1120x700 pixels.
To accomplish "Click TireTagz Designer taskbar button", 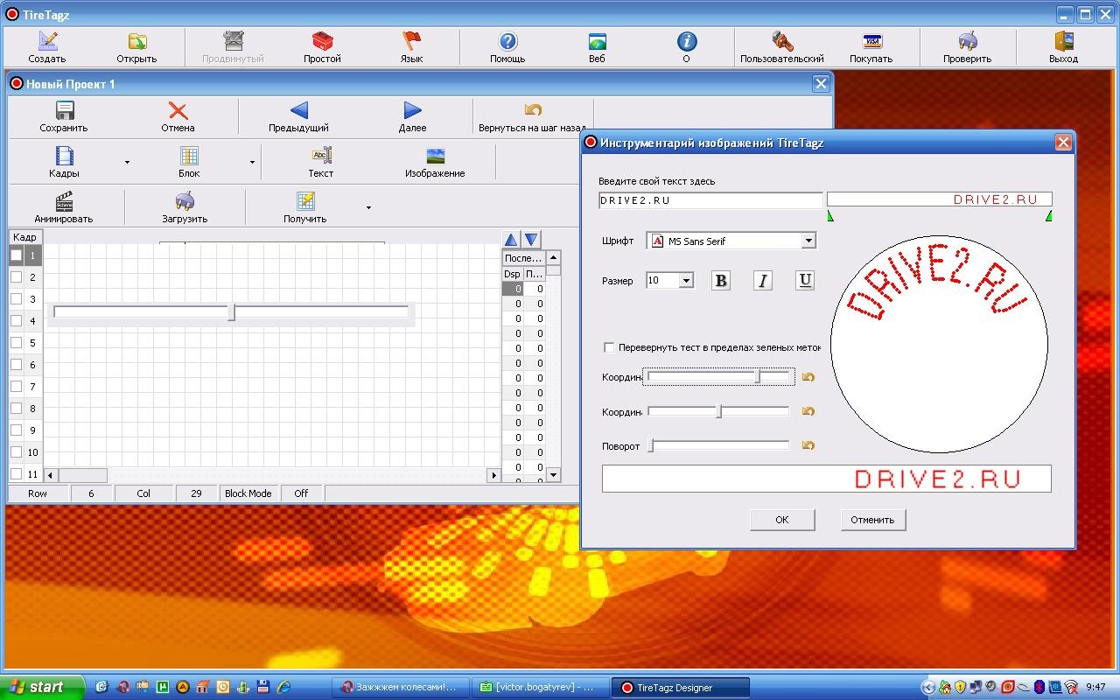I will [x=680, y=688].
